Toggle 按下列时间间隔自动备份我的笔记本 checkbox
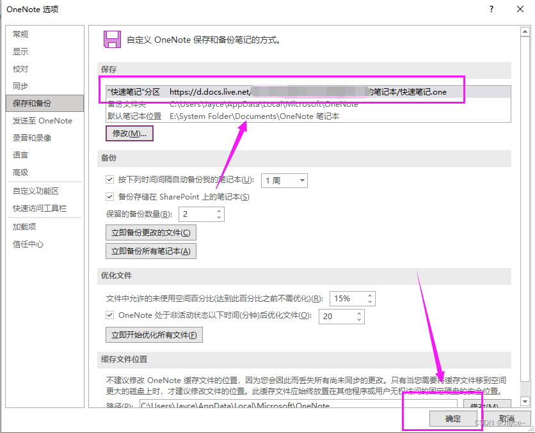Viewport: 535px width, 433px height. coord(109,179)
